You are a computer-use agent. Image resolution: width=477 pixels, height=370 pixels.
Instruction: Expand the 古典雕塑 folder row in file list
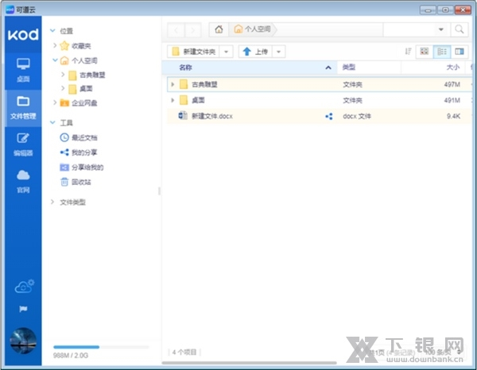(173, 84)
